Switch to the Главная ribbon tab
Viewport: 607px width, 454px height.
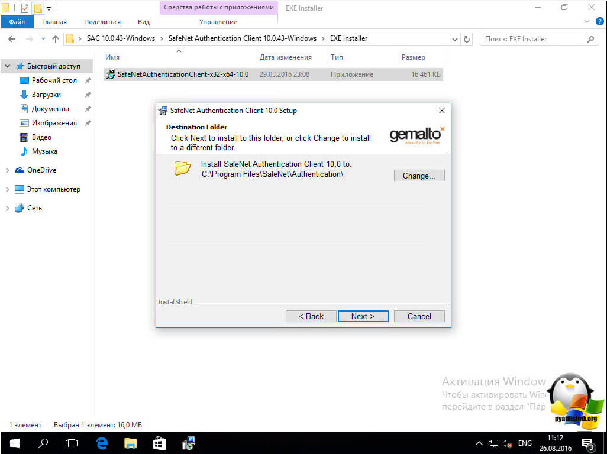54,22
